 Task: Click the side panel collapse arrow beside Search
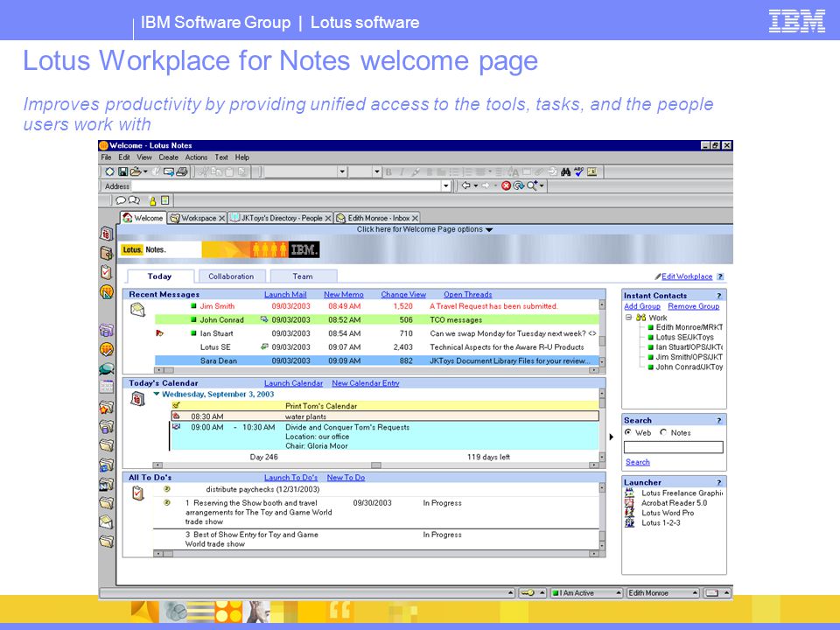pos(612,437)
